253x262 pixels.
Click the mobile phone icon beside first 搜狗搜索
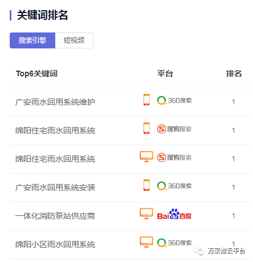pos(146,128)
